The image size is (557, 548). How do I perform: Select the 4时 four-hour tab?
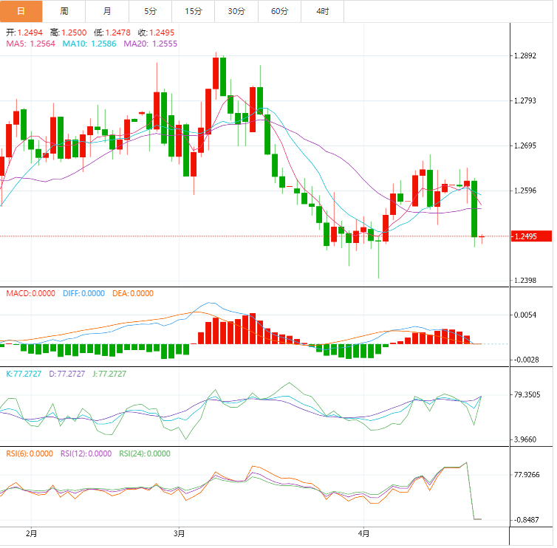[323, 11]
